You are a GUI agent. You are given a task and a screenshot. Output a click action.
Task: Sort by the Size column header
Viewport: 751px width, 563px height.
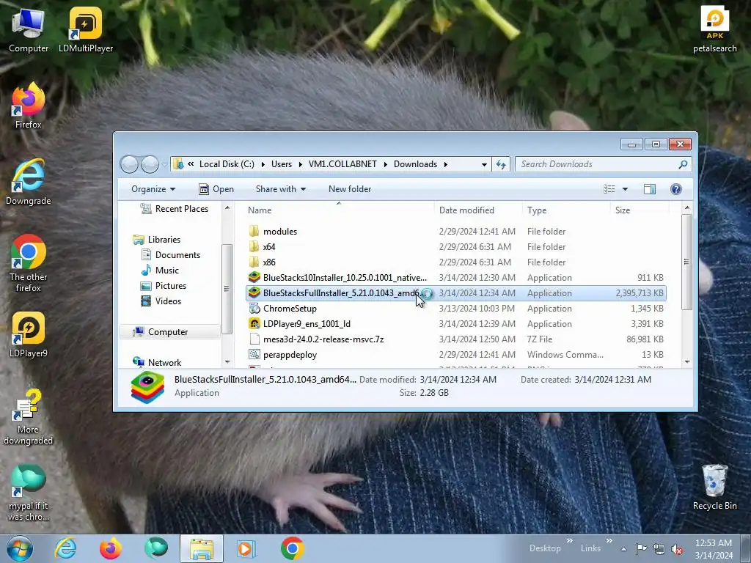point(640,210)
